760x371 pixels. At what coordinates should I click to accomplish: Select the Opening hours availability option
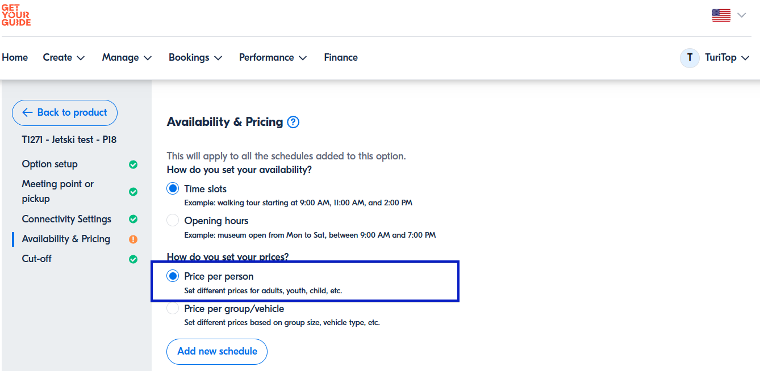point(172,220)
